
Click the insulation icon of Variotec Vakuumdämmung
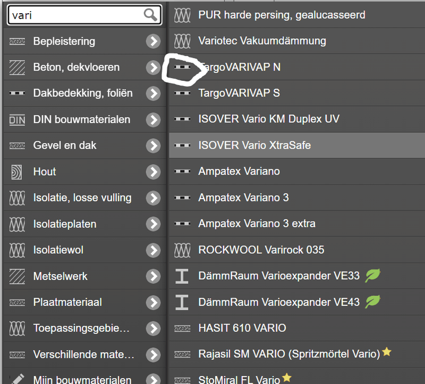[182, 41]
